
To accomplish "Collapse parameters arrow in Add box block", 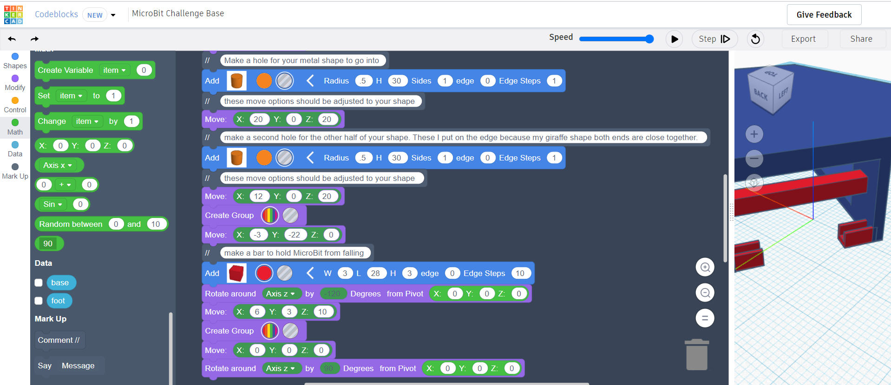I will (x=310, y=273).
